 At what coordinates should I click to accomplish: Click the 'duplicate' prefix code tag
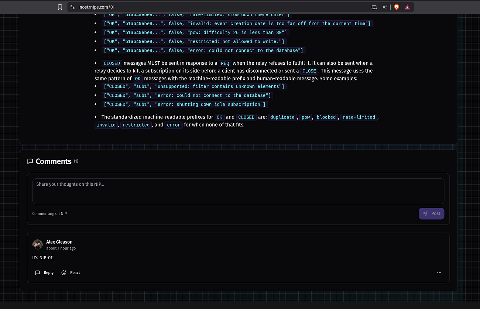[282, 117]
